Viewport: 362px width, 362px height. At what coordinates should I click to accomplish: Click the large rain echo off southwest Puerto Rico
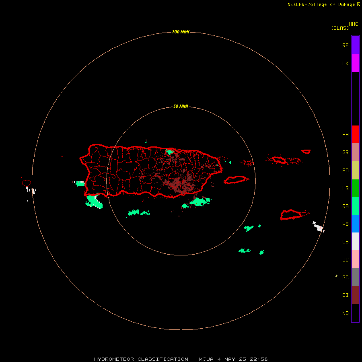point(94,202)
